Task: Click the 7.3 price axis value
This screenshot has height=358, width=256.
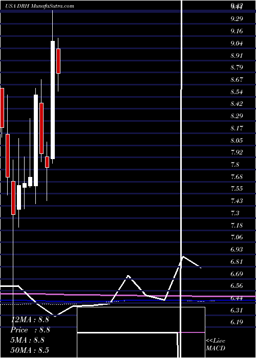Action: coord(235,213)
